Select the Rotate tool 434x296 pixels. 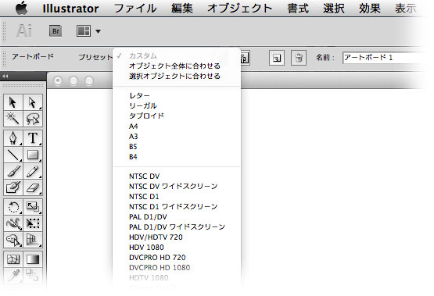tap(13, 207)
